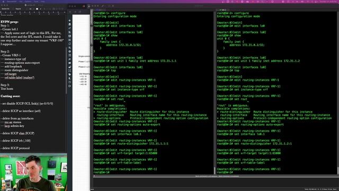The height and width of the screenshot is (191, 339).
Task: Click 'delete ICCP irb (.100)' note line
Action: point(15,141)
